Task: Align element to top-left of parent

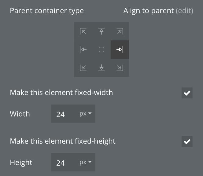Action: tap(83, 31)
